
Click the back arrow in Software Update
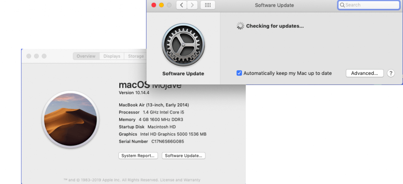click(x=181, y=5)
